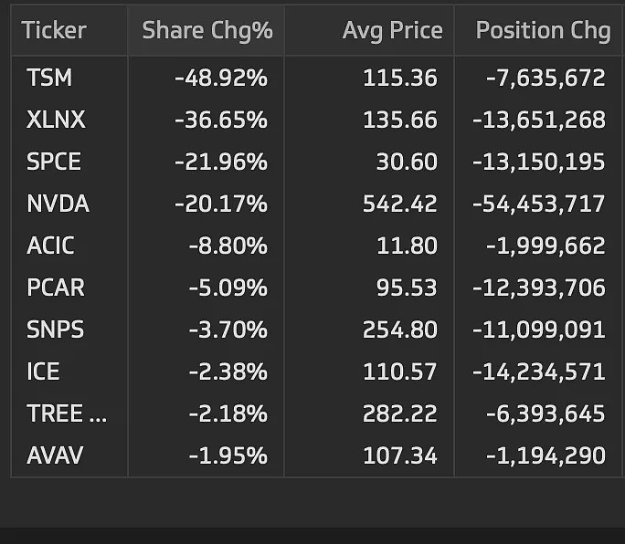Viewport: 625px width, 544px height.
Task: Select NVDA average price 542.42
Action: (x=400, y=204)
